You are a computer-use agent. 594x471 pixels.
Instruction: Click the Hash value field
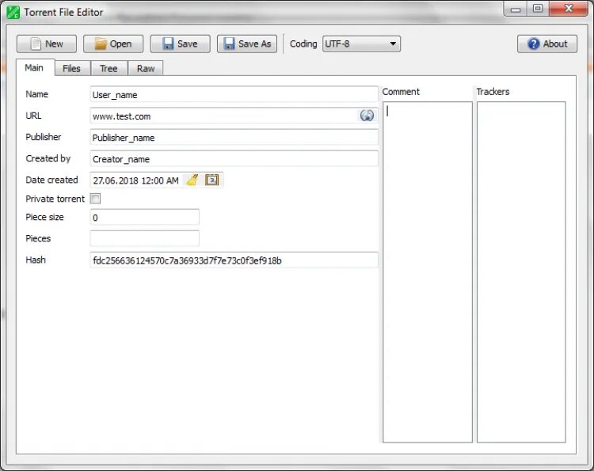click(x=234, y=260)
